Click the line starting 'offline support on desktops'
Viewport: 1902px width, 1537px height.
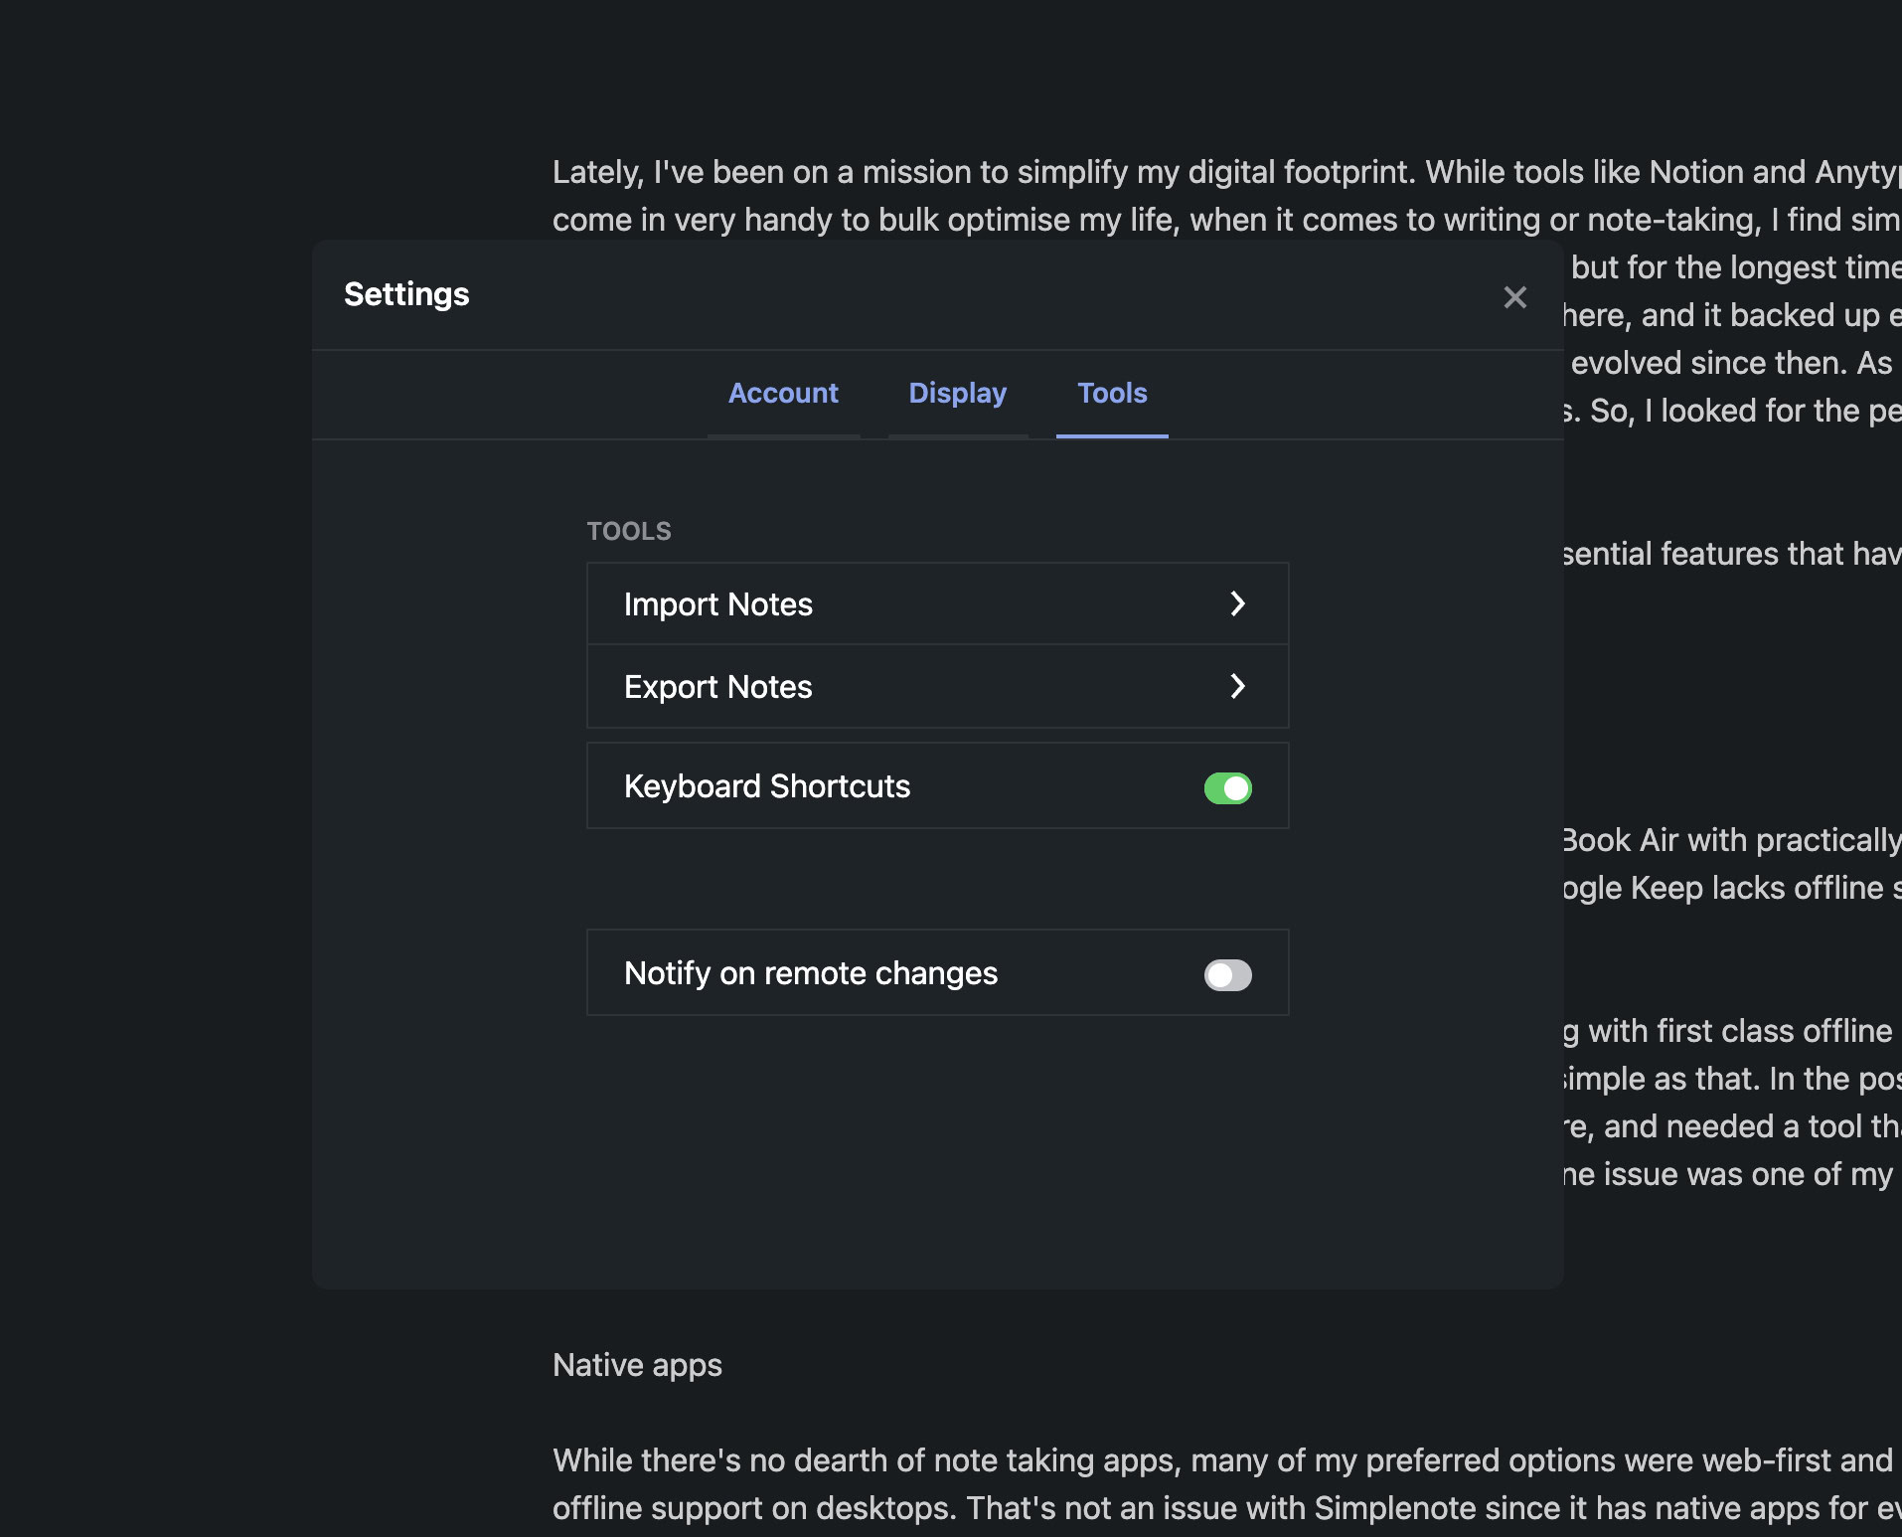pos(1222,1508)
